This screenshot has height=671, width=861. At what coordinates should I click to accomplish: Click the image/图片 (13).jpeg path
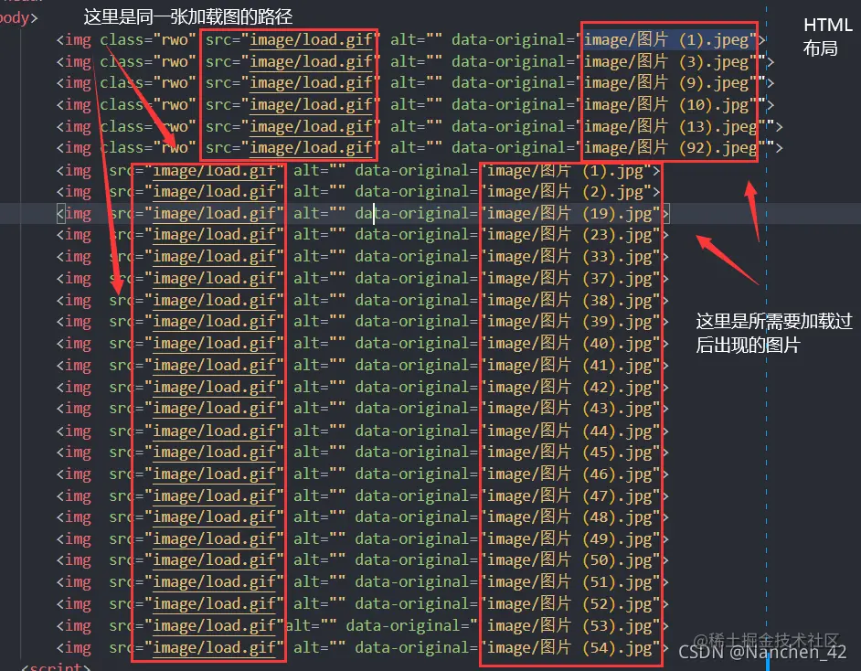[671, 126]
